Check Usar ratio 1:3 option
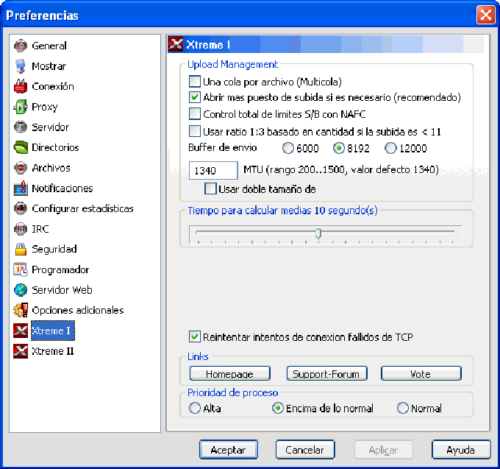 [195, 131]
